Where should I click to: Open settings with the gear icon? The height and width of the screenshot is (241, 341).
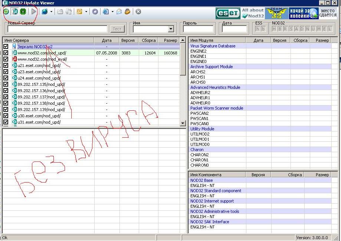95,11
